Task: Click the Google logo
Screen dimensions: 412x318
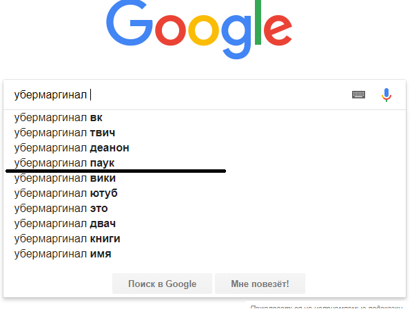Action: (199, 30)
